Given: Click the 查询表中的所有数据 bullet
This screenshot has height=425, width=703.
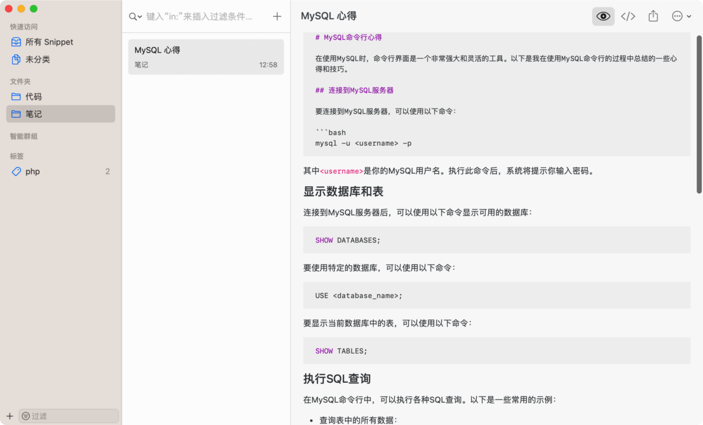Looking at the screenshot, I should (359, 420).
